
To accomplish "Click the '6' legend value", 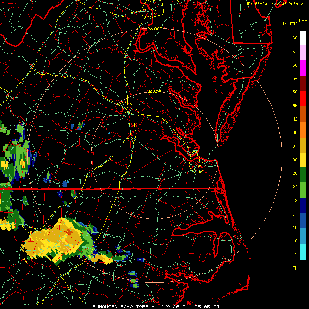I will [296, 241].
